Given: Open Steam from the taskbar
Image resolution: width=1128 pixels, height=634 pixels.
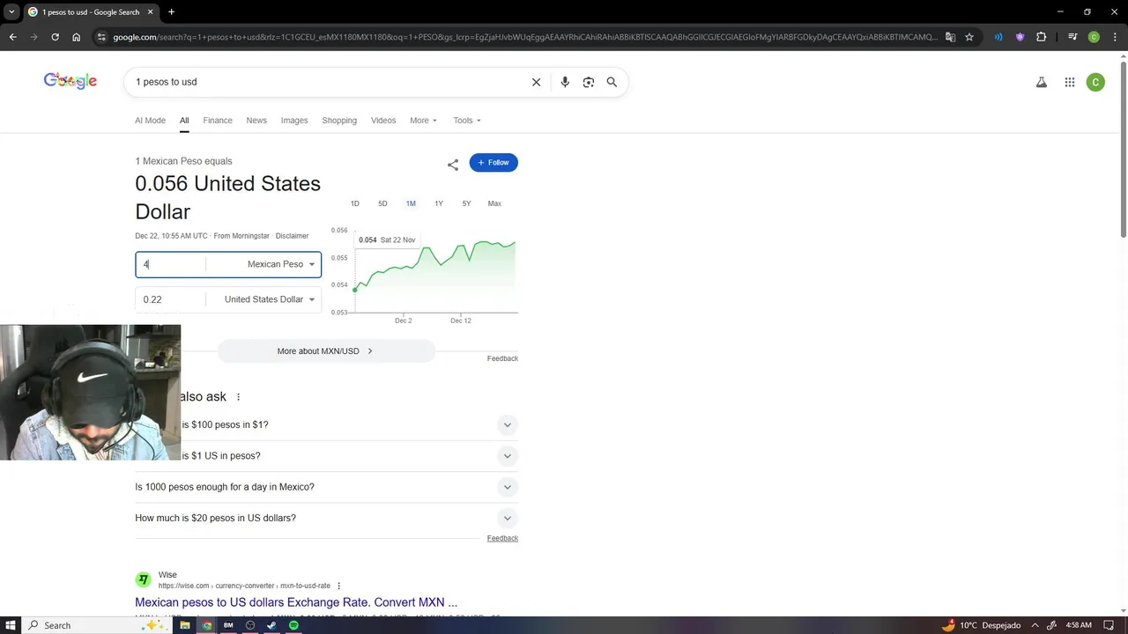Looking at the screenshot, I should (271, 625).
